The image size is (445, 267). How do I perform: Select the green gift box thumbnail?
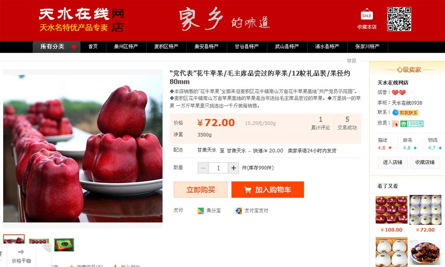coord(64,245)
